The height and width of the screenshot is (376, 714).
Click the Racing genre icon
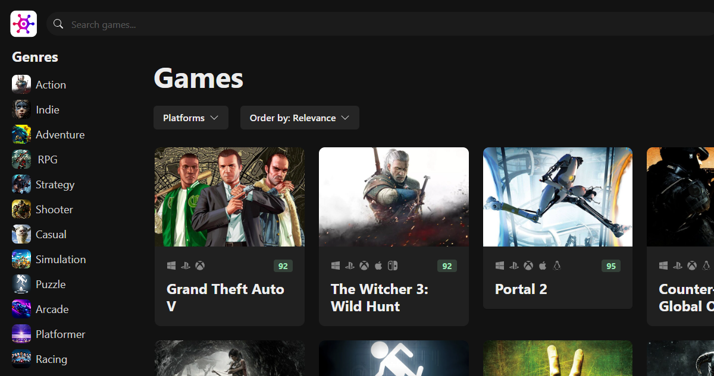(x=21, y=359)
